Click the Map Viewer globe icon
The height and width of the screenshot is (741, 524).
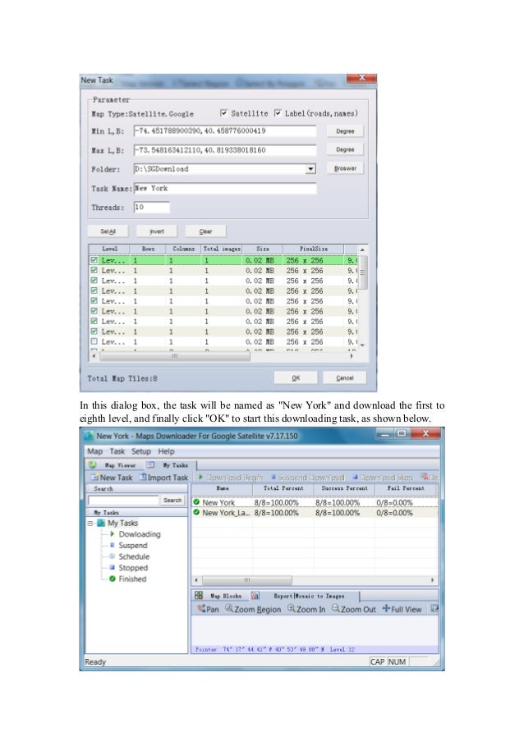pyautogui.click(x=92, y=465)
